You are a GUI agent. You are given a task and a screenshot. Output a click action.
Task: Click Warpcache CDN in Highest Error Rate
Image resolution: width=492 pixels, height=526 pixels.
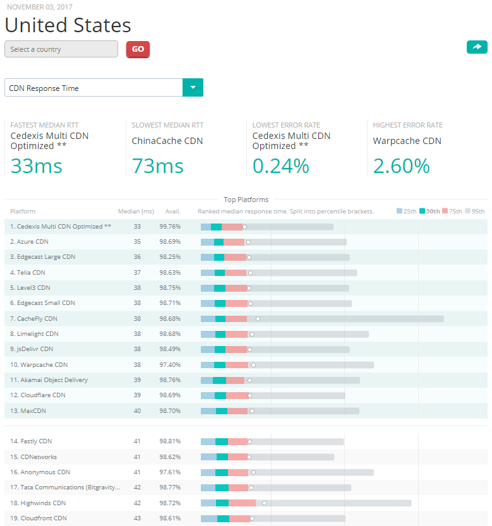407,141
